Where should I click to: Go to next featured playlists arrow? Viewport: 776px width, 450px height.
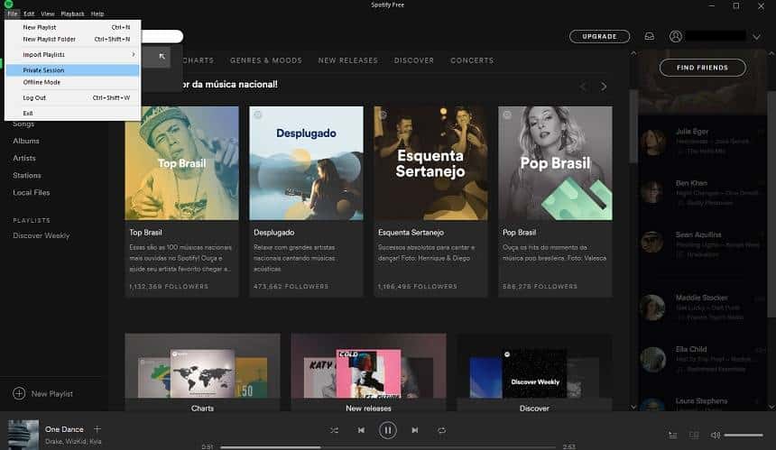604,87
